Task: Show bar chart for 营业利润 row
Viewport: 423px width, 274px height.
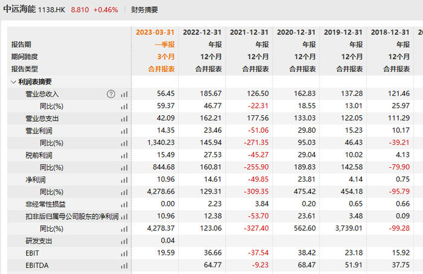Action: [x=124, y=131]
